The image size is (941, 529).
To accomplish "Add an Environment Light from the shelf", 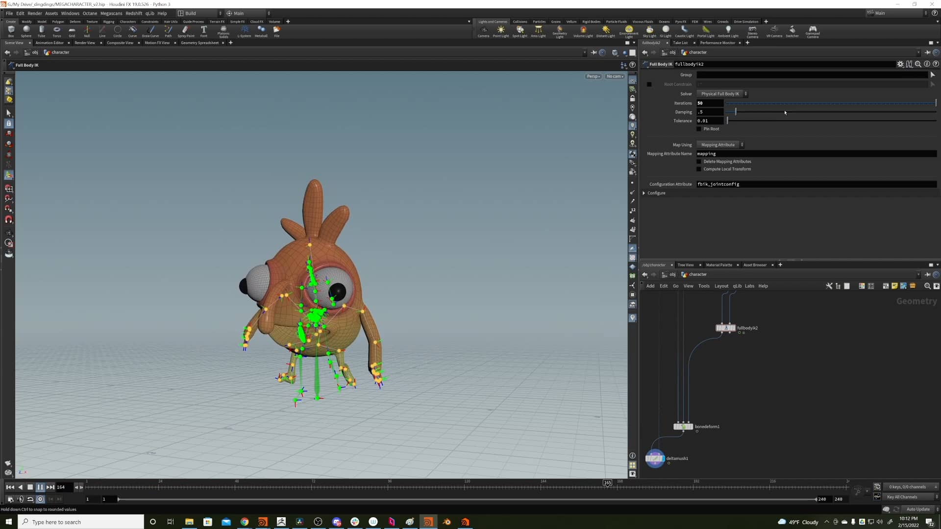I will (x=629, y=31).
